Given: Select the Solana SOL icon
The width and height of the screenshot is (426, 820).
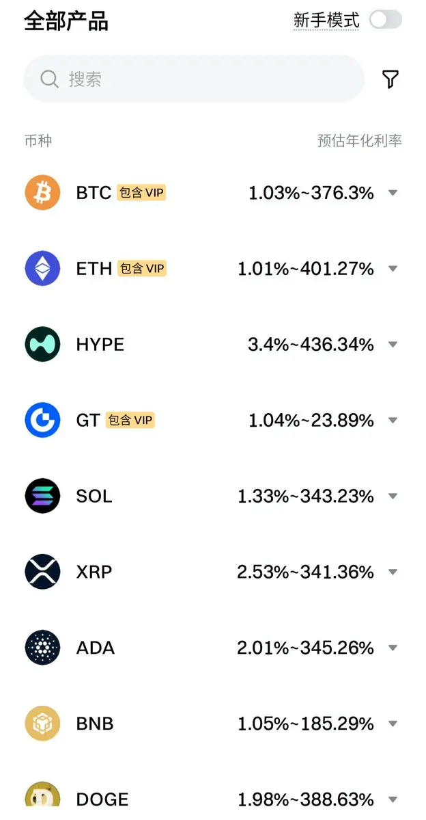Looking at the screenshot, I should [x=43, y=496].
